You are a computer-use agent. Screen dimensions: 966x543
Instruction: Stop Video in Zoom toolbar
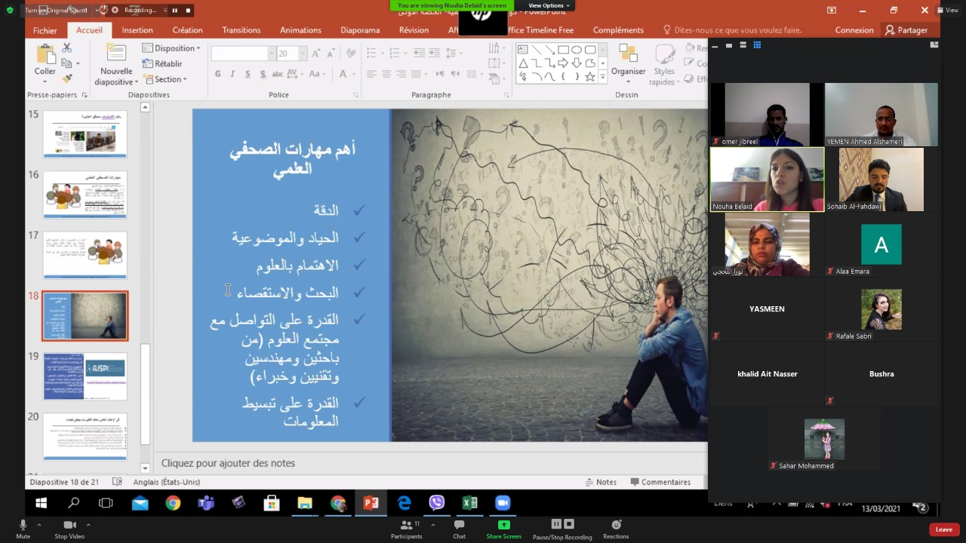69,528
